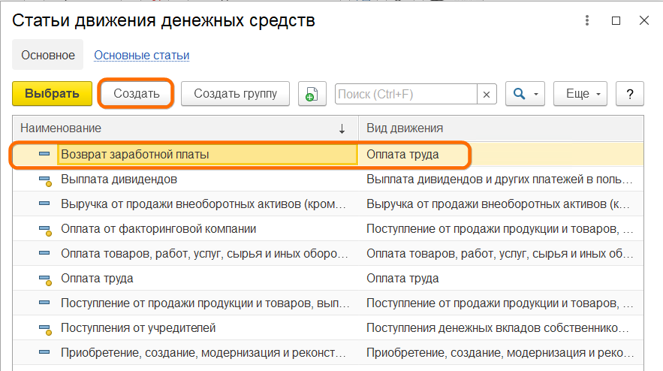Click the yellow Выбрать button
Screen dimensions: 663x371
(x=52, y=93)
